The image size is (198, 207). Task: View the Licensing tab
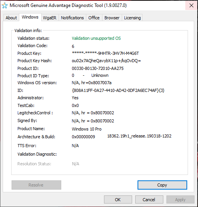point(132,18)
